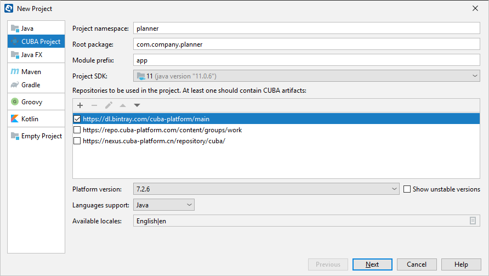Click the edit repository pencil icon

[x=109, y=105]
